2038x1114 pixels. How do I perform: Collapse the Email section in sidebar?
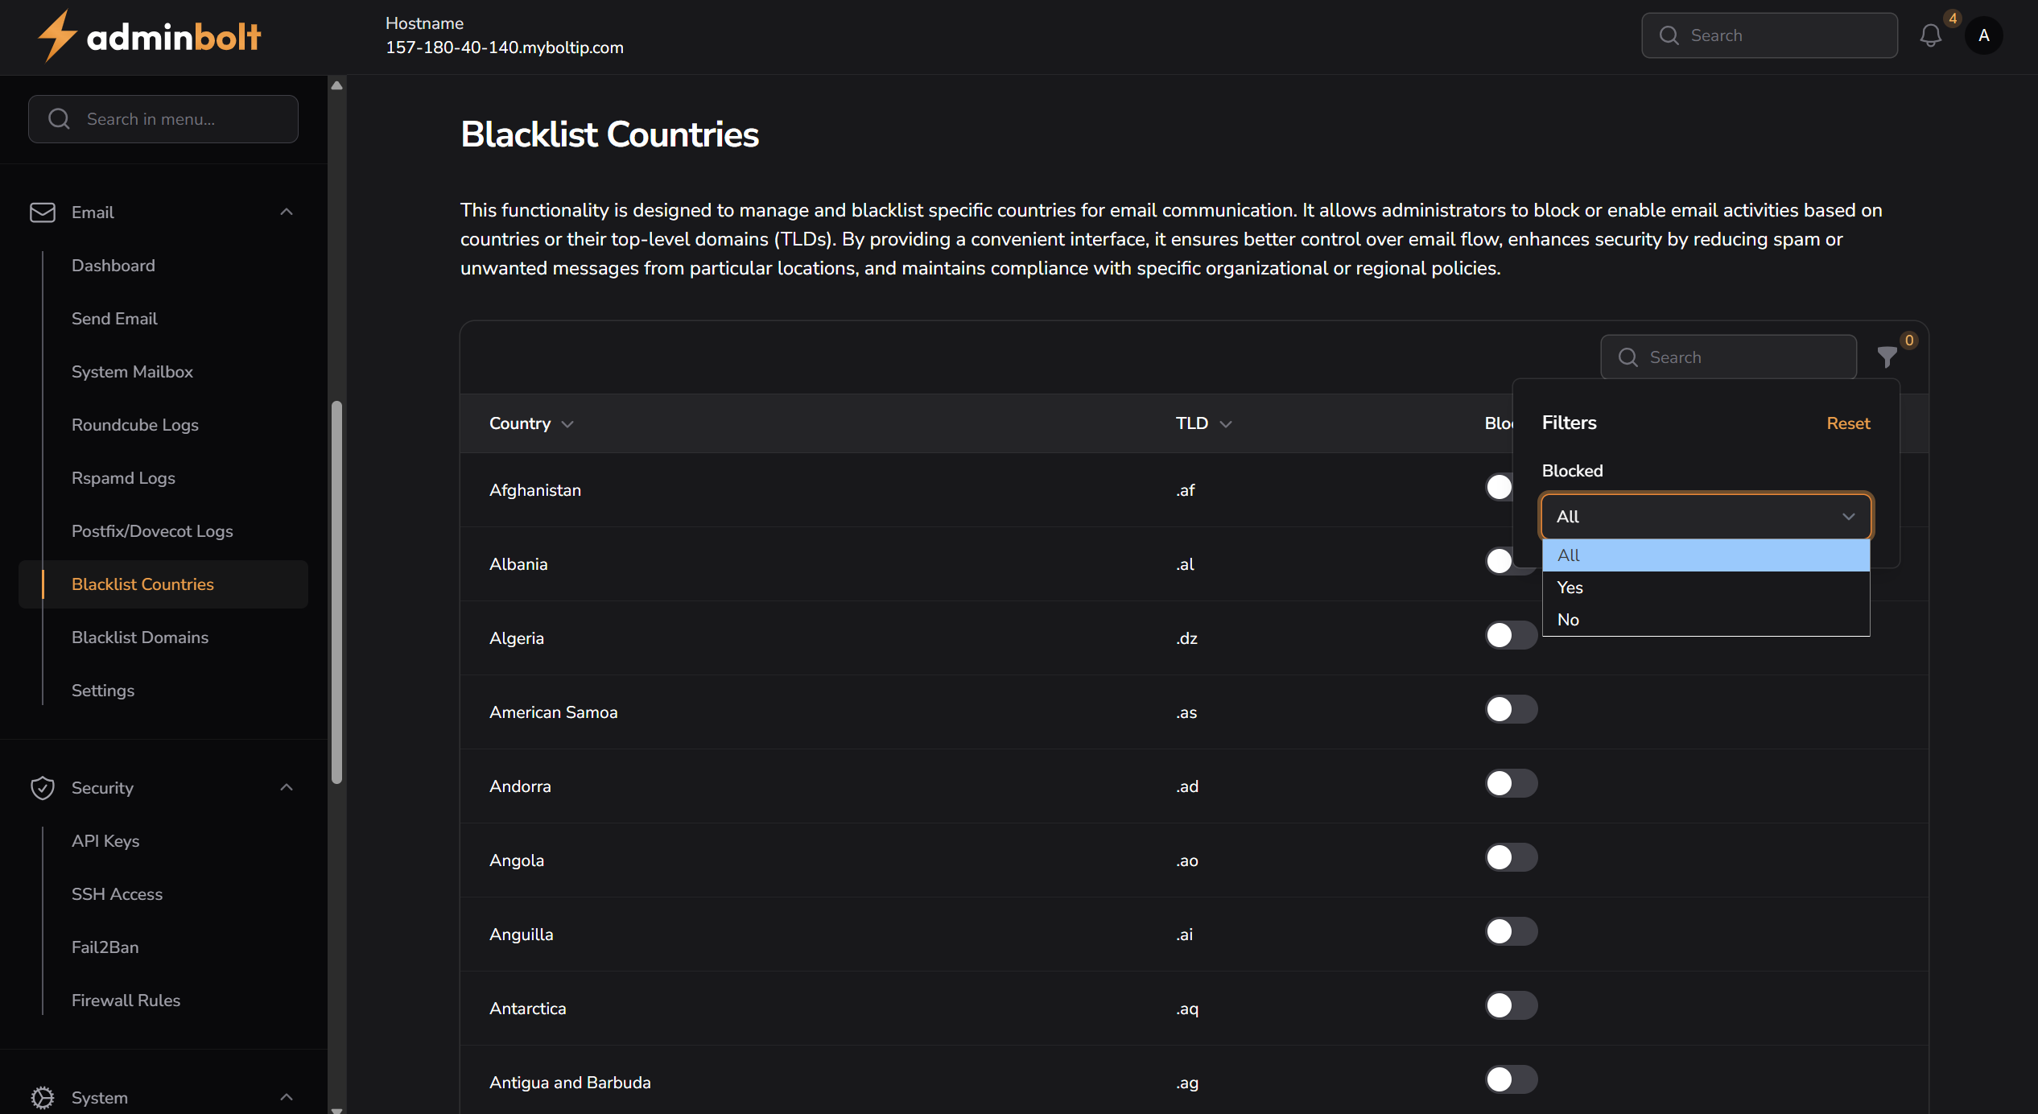(x=287, y=211)
